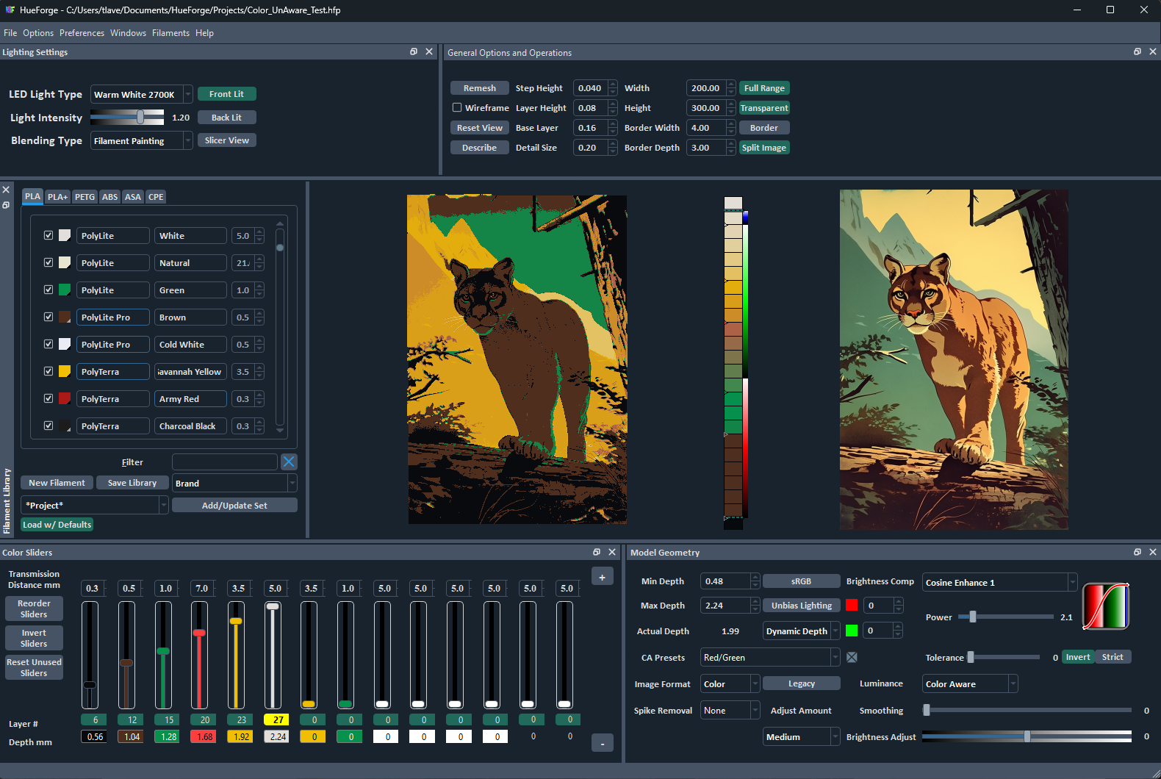Click the PolyLite Pro Brown color swatch
Screen dimensions: 1161x779
65,317
